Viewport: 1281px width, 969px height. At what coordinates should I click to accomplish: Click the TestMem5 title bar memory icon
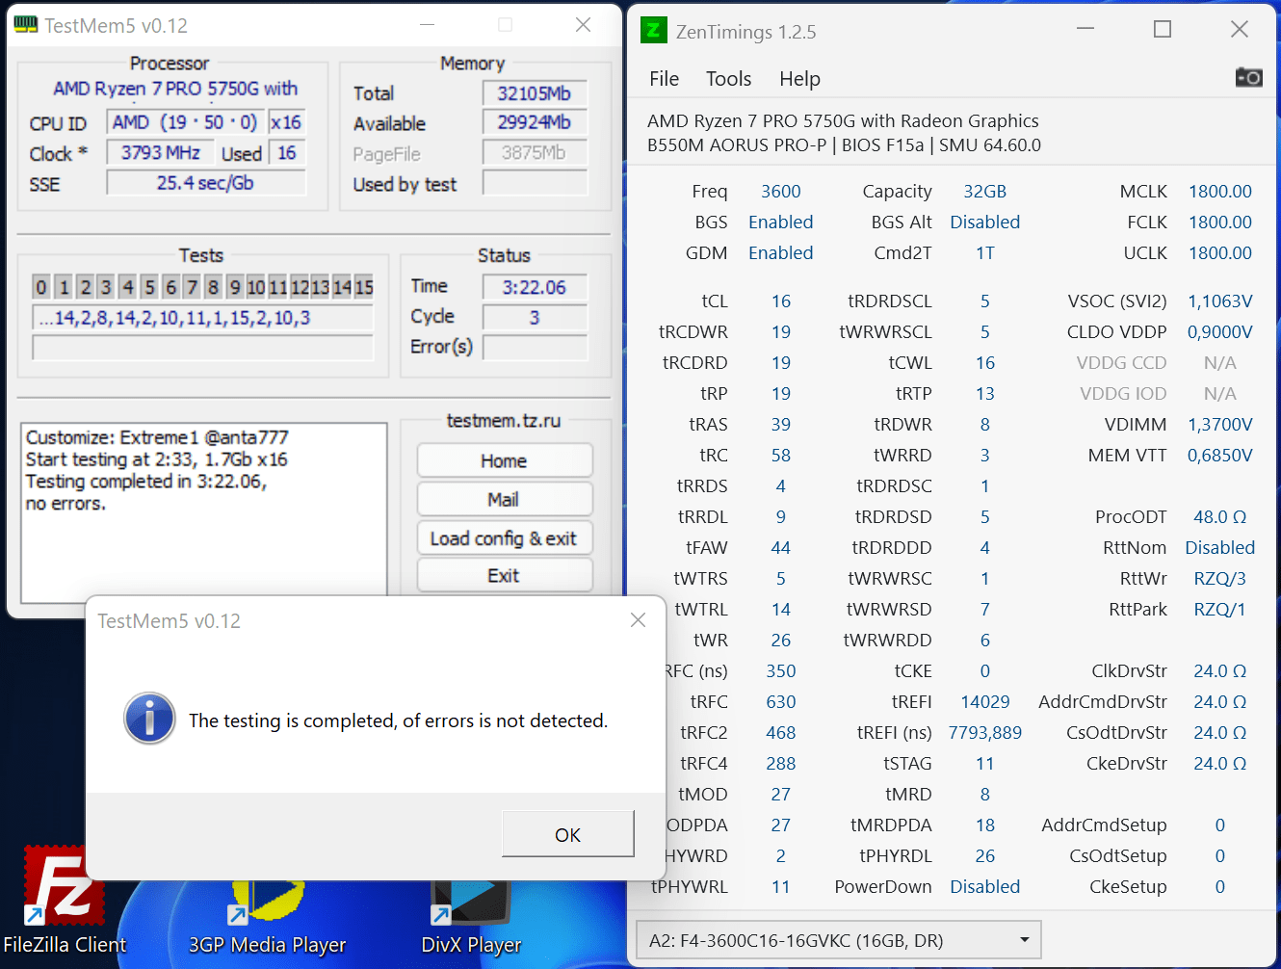tap(27, 25)
